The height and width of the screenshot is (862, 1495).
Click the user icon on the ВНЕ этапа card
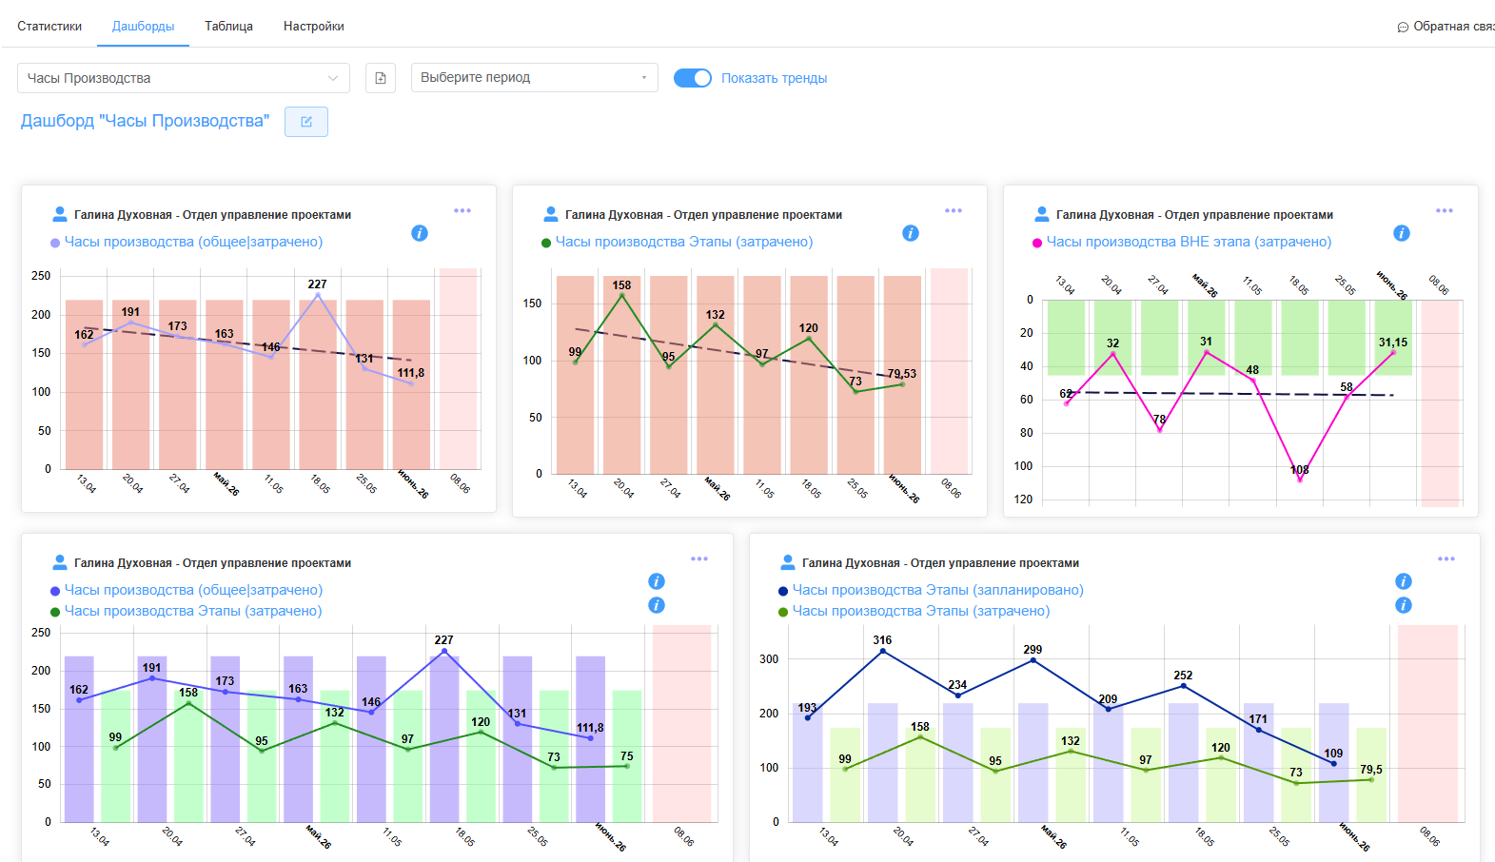[1042, 214]
